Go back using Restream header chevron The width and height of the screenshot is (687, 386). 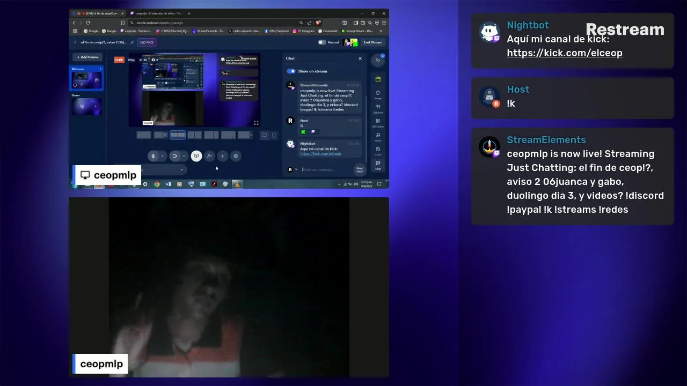[75, 42]
